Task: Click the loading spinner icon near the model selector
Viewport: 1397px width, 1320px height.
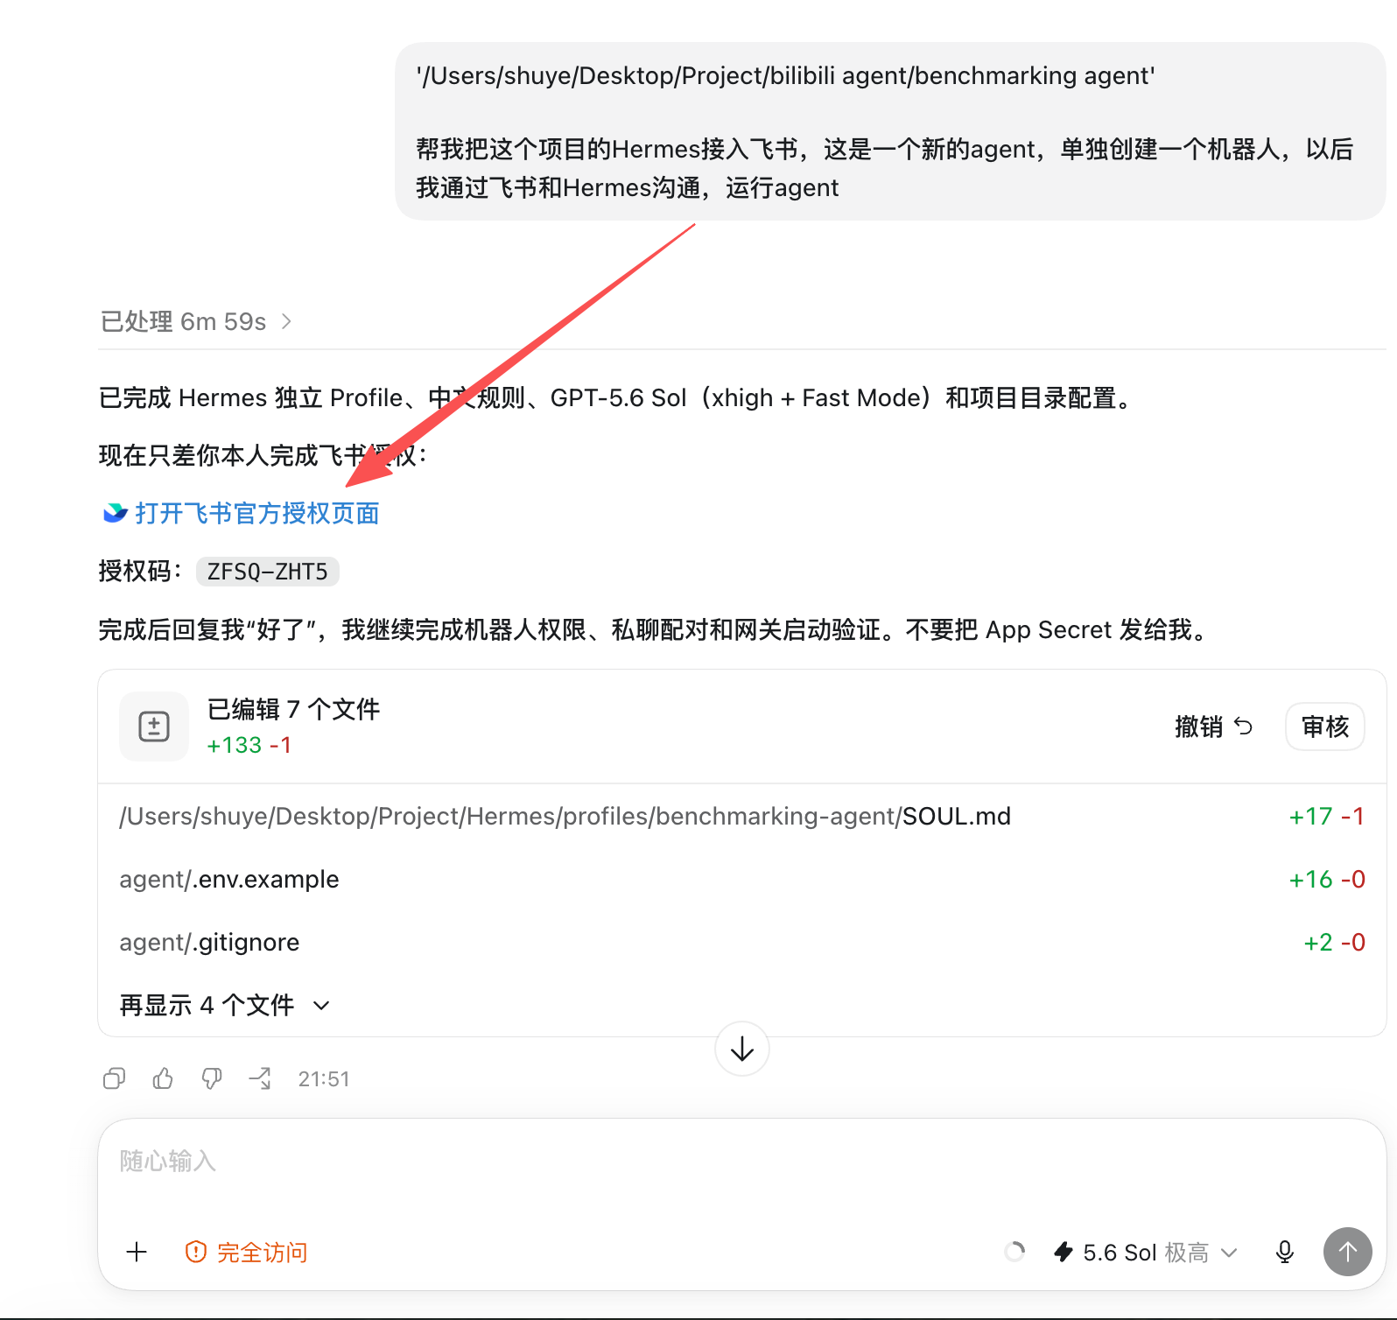Action: [x=1014, y=1252]
